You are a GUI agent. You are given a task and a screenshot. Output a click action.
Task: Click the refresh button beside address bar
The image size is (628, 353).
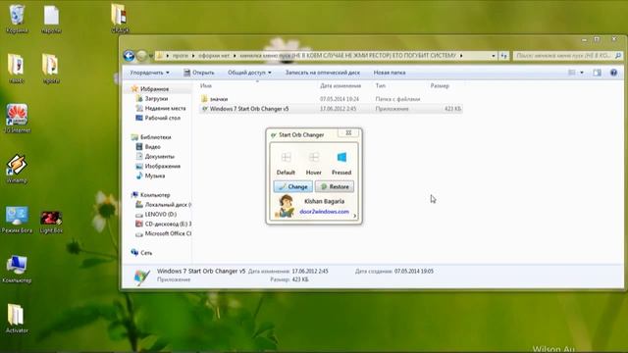503,56
